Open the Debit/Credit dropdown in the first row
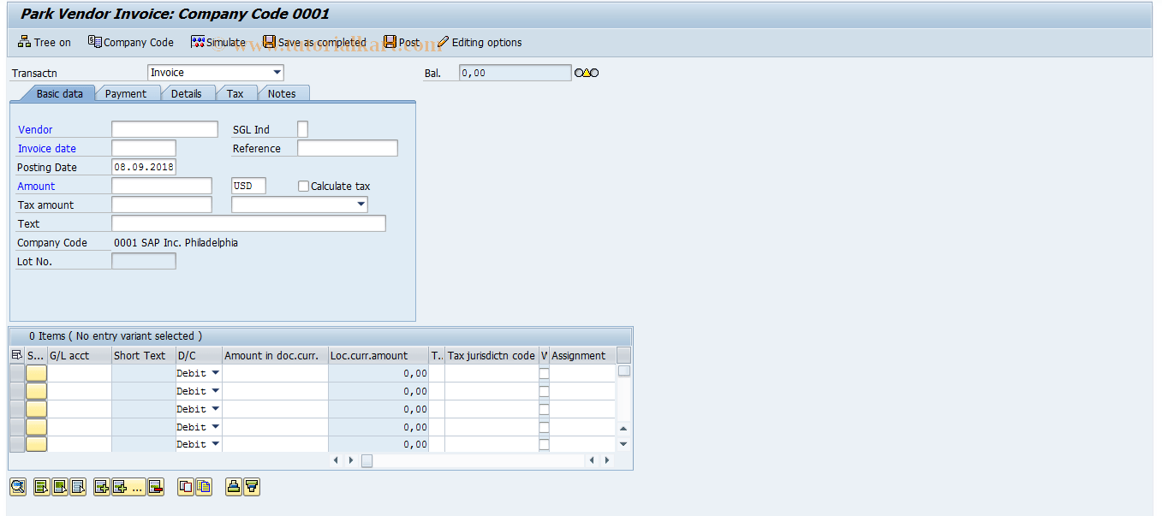The image size is (1162, 516). point(216,372)
